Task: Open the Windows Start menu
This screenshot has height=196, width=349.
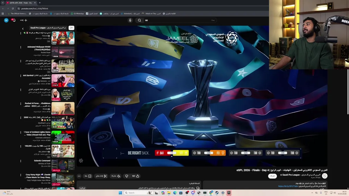Action: coord(120,193)
